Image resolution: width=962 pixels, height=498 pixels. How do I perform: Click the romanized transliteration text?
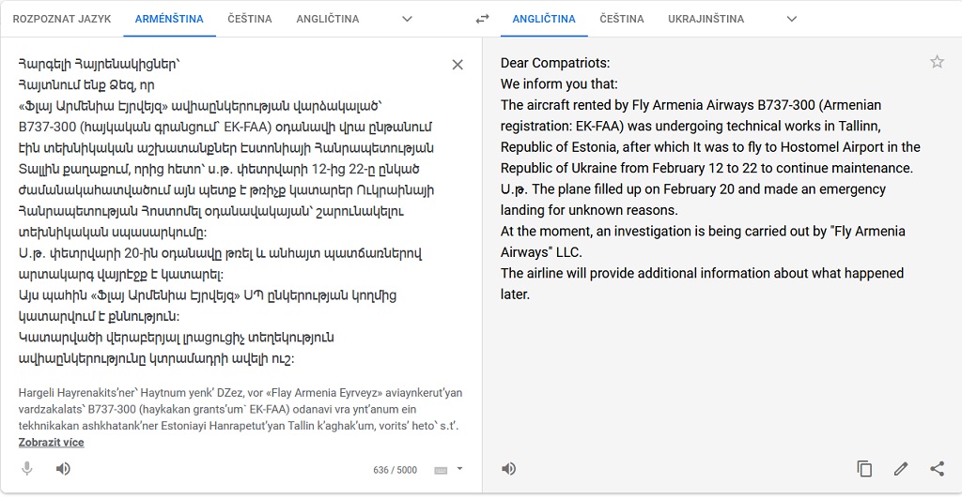240,409
